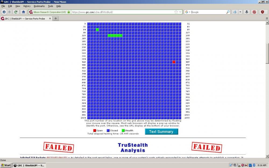Click the red Open legend swatch
269x168 pixels.
(x=94, y=130)
